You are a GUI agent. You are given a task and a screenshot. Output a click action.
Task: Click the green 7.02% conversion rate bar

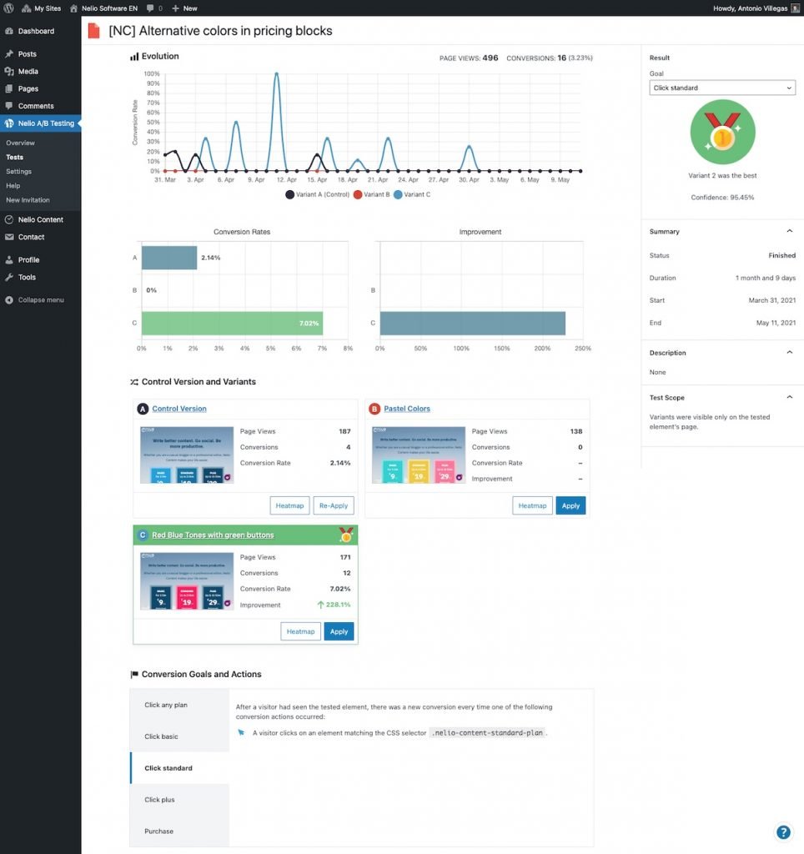click(232, 323)
